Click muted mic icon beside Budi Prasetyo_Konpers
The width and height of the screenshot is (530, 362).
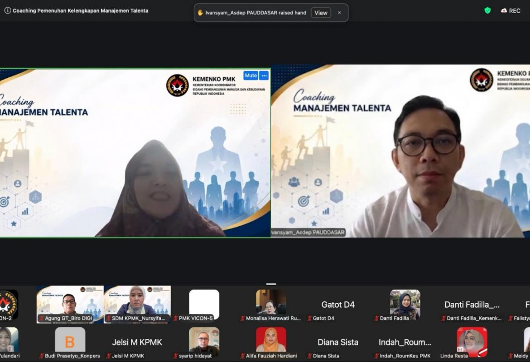point(41,356)
